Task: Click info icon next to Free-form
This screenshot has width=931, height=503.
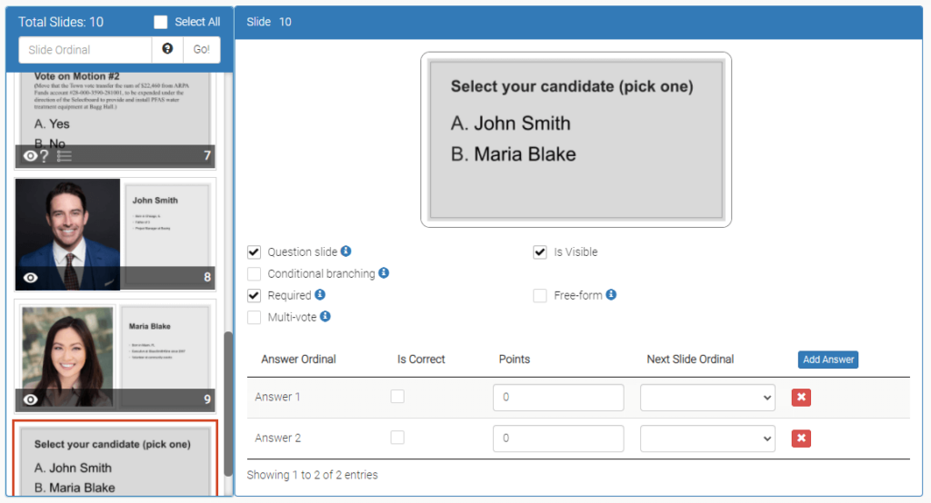Action: click(x=611, y=295)
